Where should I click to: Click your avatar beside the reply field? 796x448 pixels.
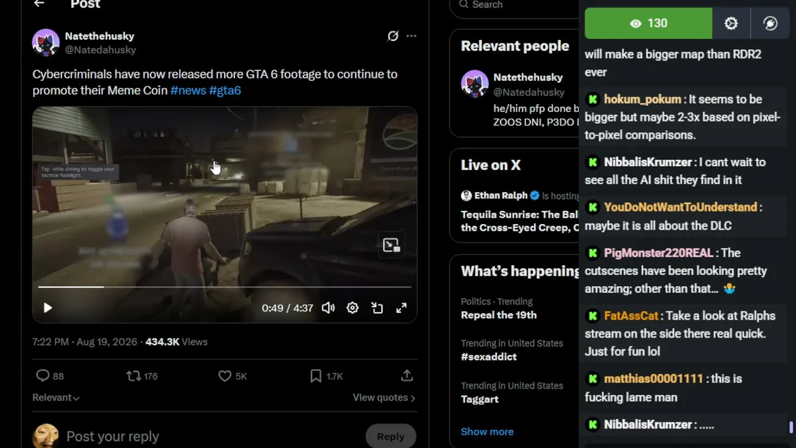point(45,436)
